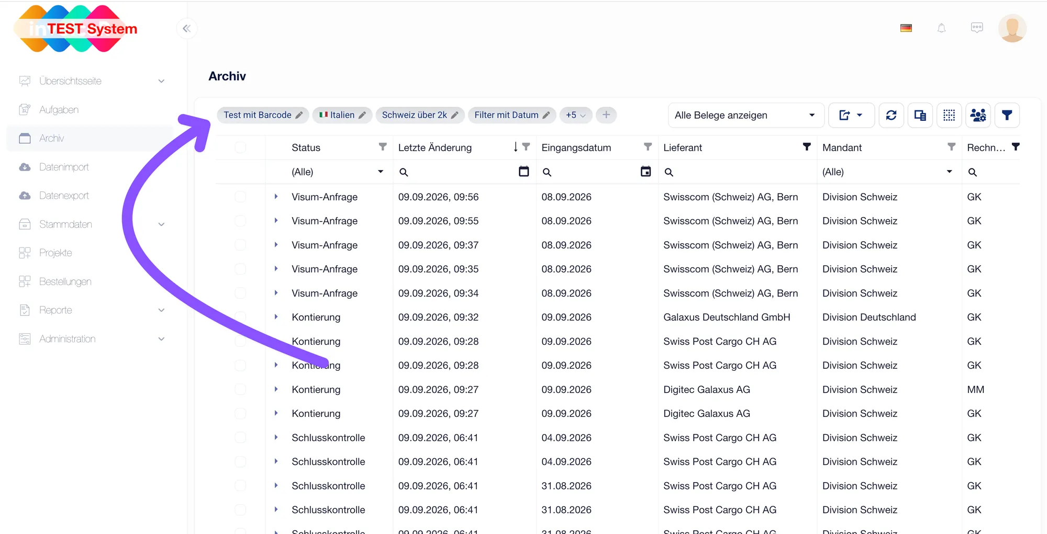Screen dimensions: 1047x534
Task: Open Letzte Änderung calendar picker
Action: (523, 172)
